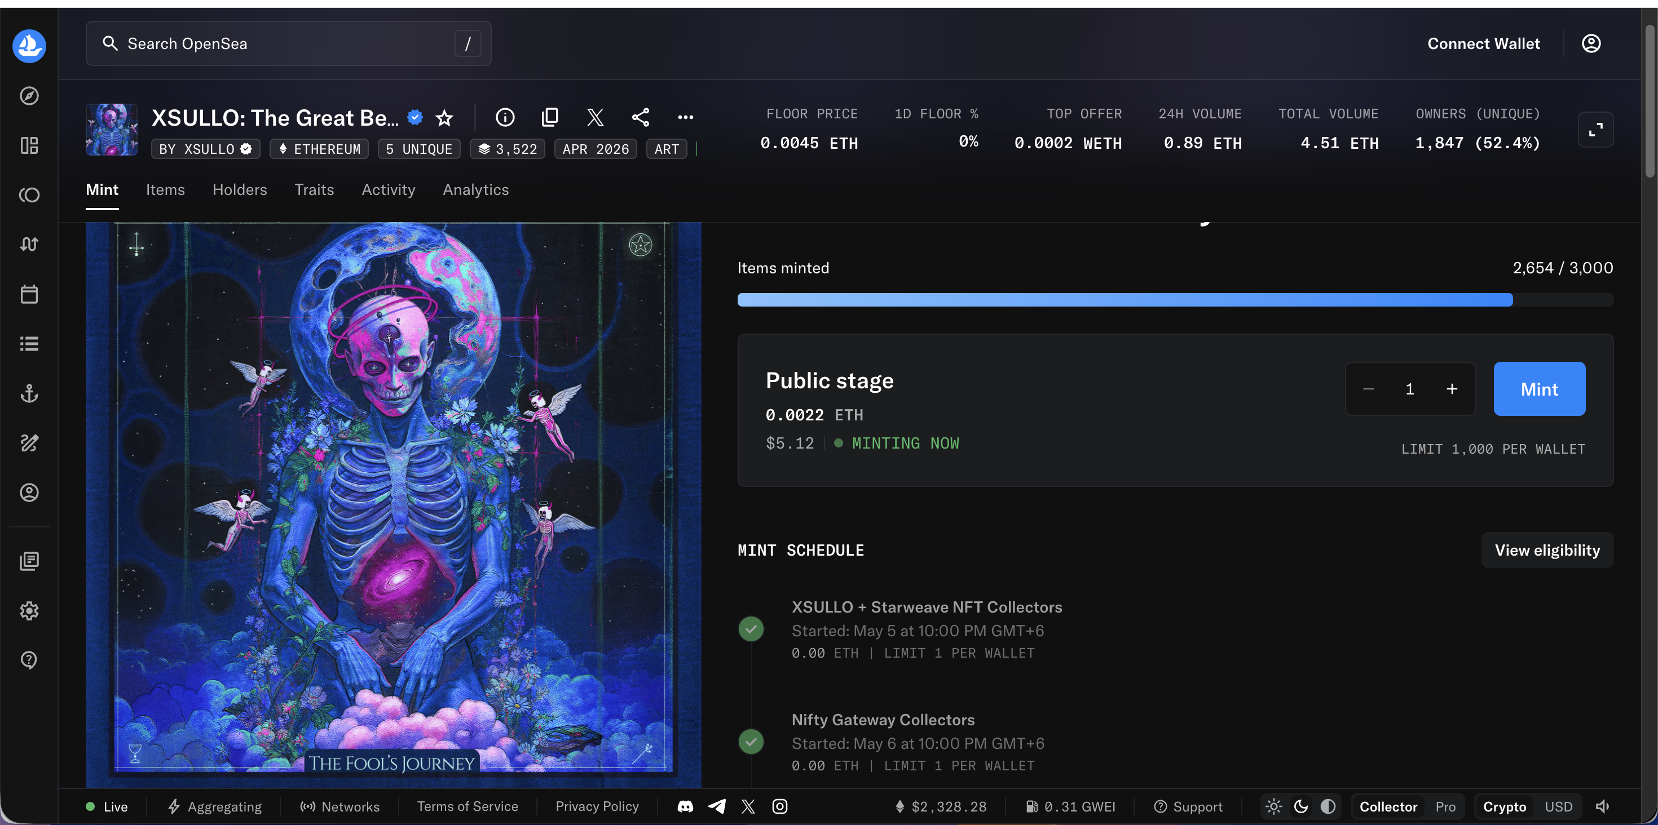Switch to dark theme moon icon

click(x=1301, y=806)
